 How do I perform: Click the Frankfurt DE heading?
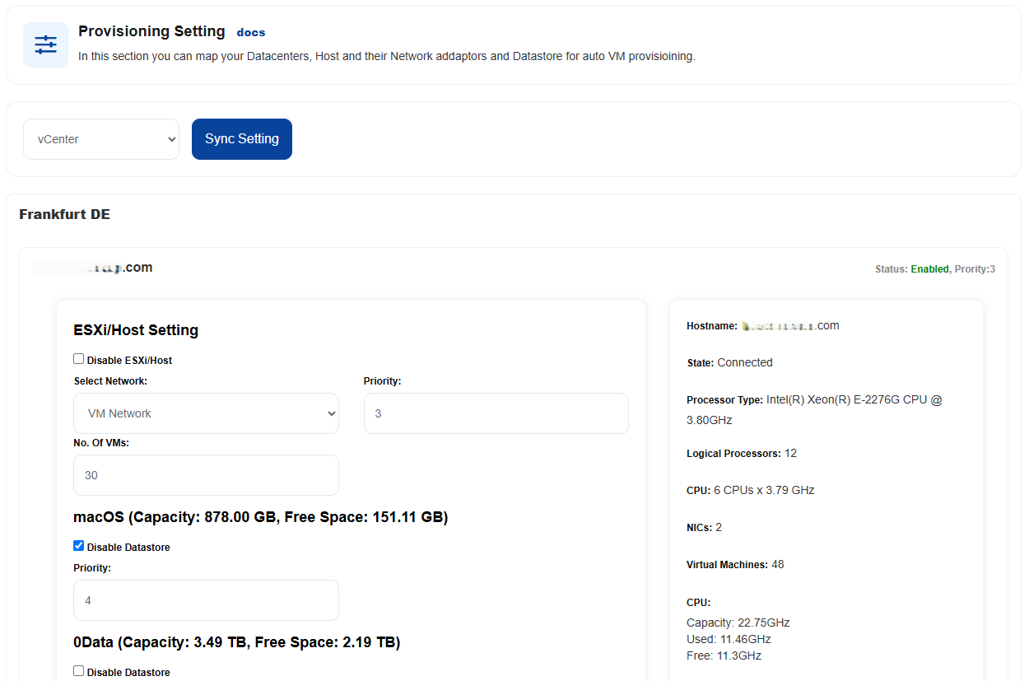pos(65,215)
